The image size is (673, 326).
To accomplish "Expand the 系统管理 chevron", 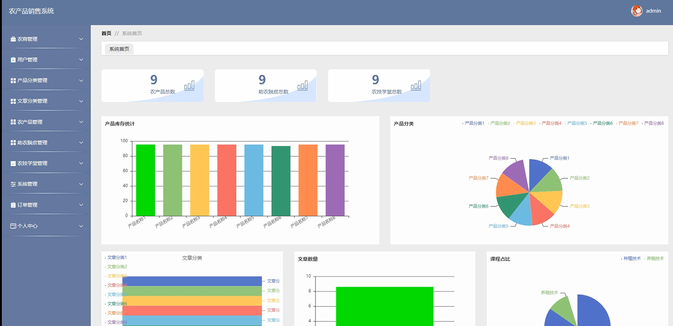I will 81,184.
